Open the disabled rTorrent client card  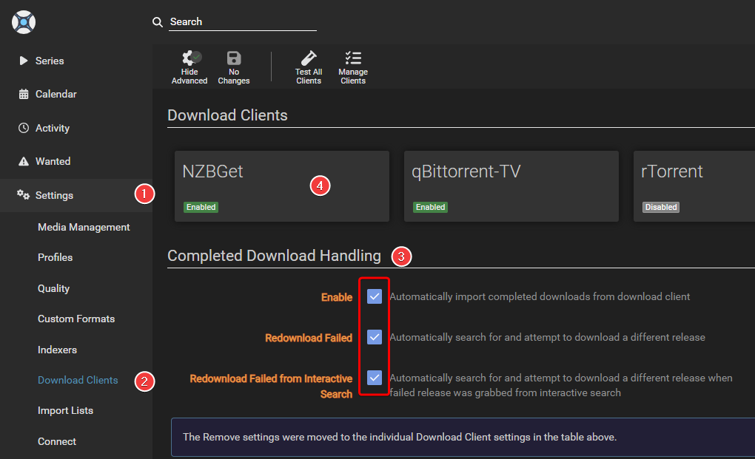point(694,186)
